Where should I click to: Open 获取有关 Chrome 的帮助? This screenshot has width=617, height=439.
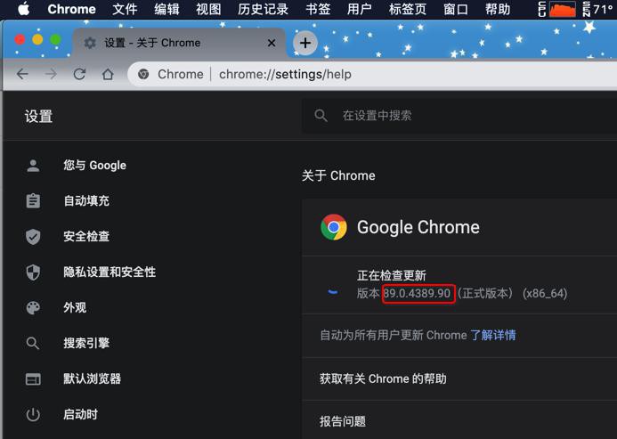coord(459,378)
